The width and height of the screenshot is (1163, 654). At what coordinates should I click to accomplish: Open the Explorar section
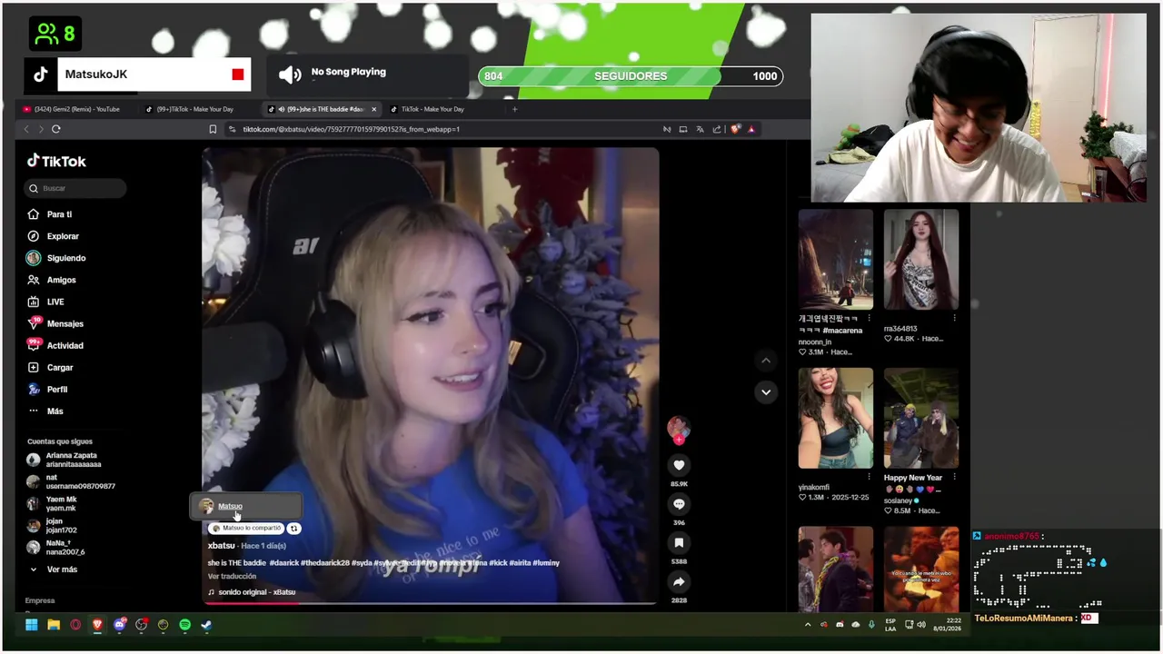pos(53,236)
